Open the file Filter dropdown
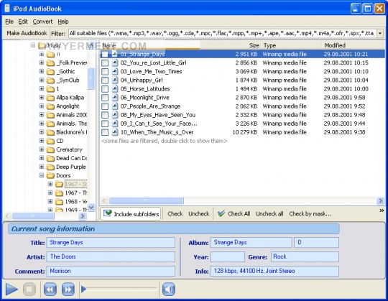 click(380, 33)
